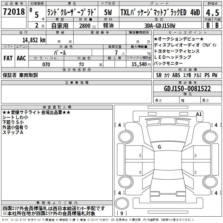Select the fuel type 軽油
This screenshot has width=223, height=223.
[108, 25]
